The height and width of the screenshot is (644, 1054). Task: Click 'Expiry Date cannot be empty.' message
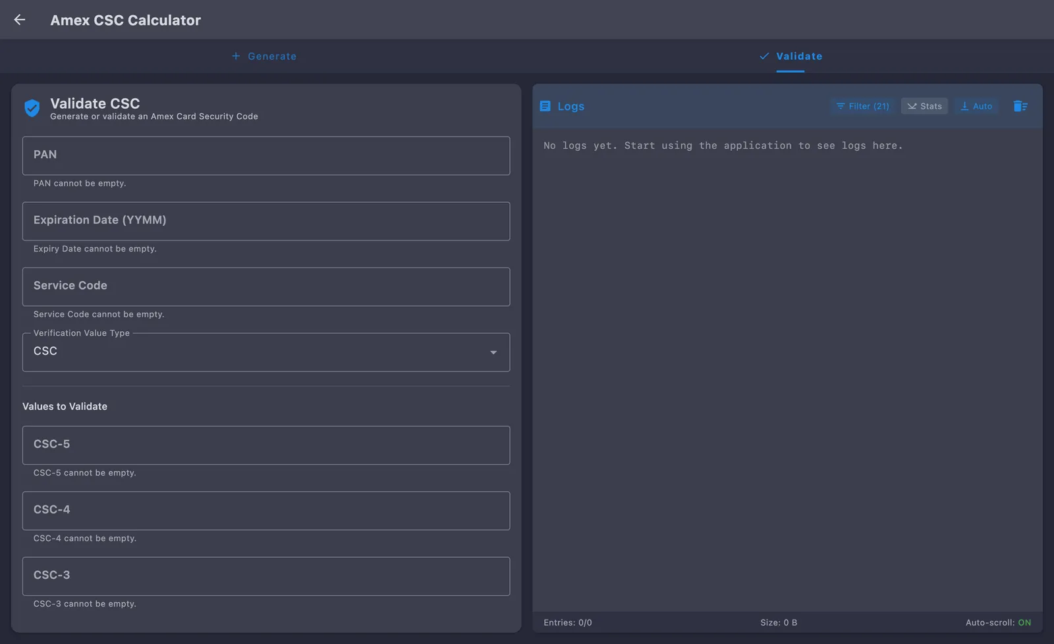tap(95, 249)
